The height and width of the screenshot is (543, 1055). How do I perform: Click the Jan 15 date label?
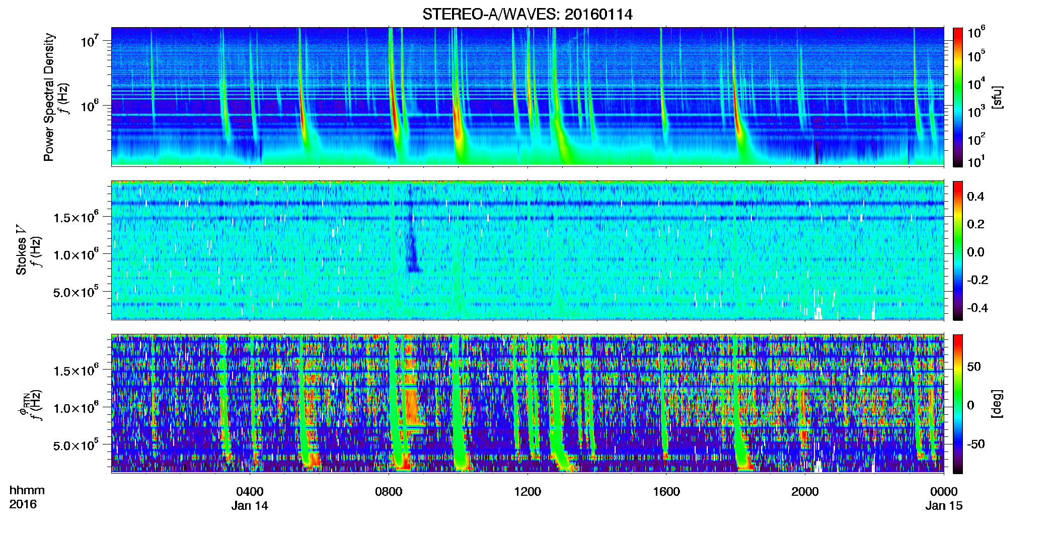point(944,506)
